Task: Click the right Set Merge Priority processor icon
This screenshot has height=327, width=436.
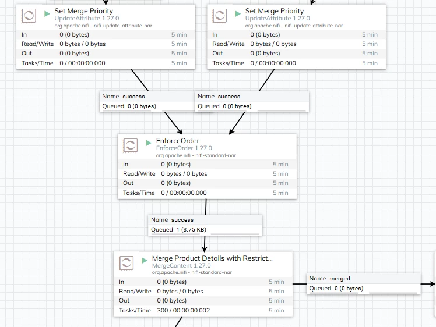Action: 220,16
